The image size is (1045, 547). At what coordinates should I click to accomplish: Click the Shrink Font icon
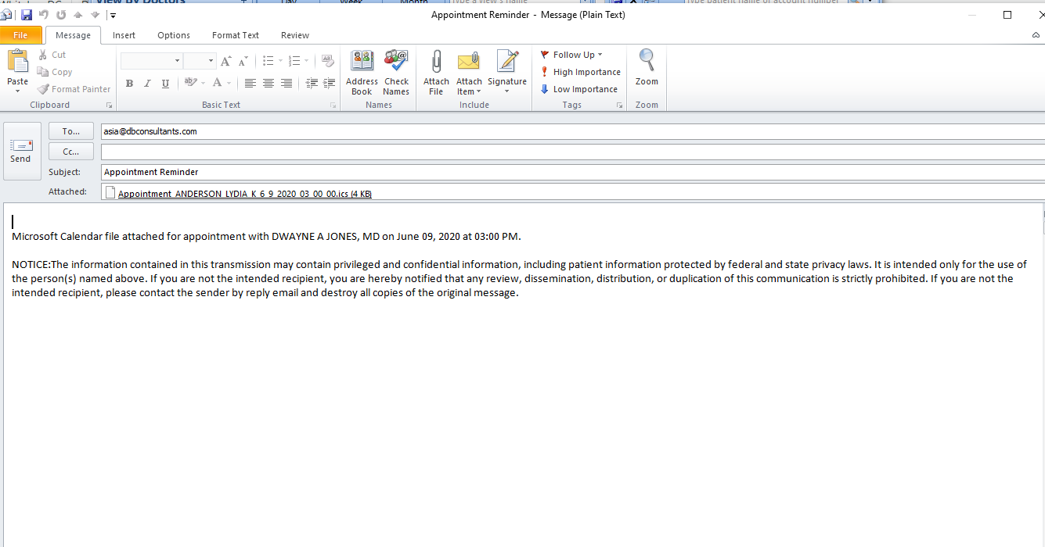coord(243,60)
